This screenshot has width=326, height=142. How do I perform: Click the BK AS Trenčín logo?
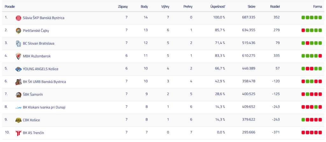tap(18, 133)
